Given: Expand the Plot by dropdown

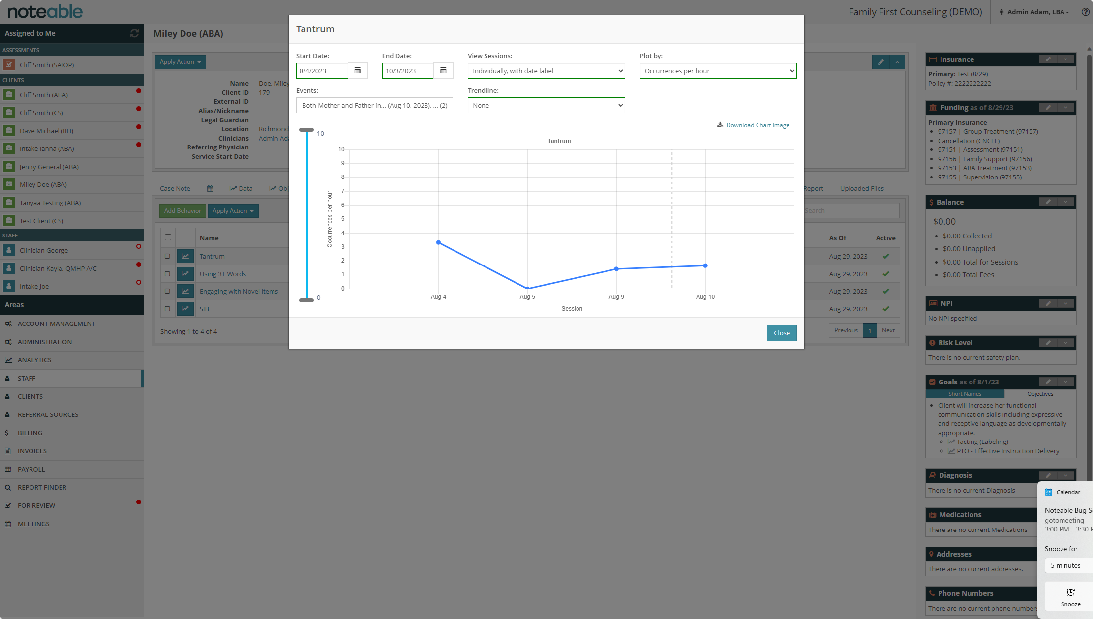Looking at the screenshot, I should tap(718, 71).
